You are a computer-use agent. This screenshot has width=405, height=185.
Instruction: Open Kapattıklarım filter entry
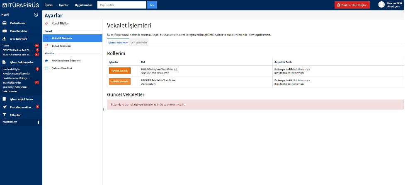(x=10, y=122)
